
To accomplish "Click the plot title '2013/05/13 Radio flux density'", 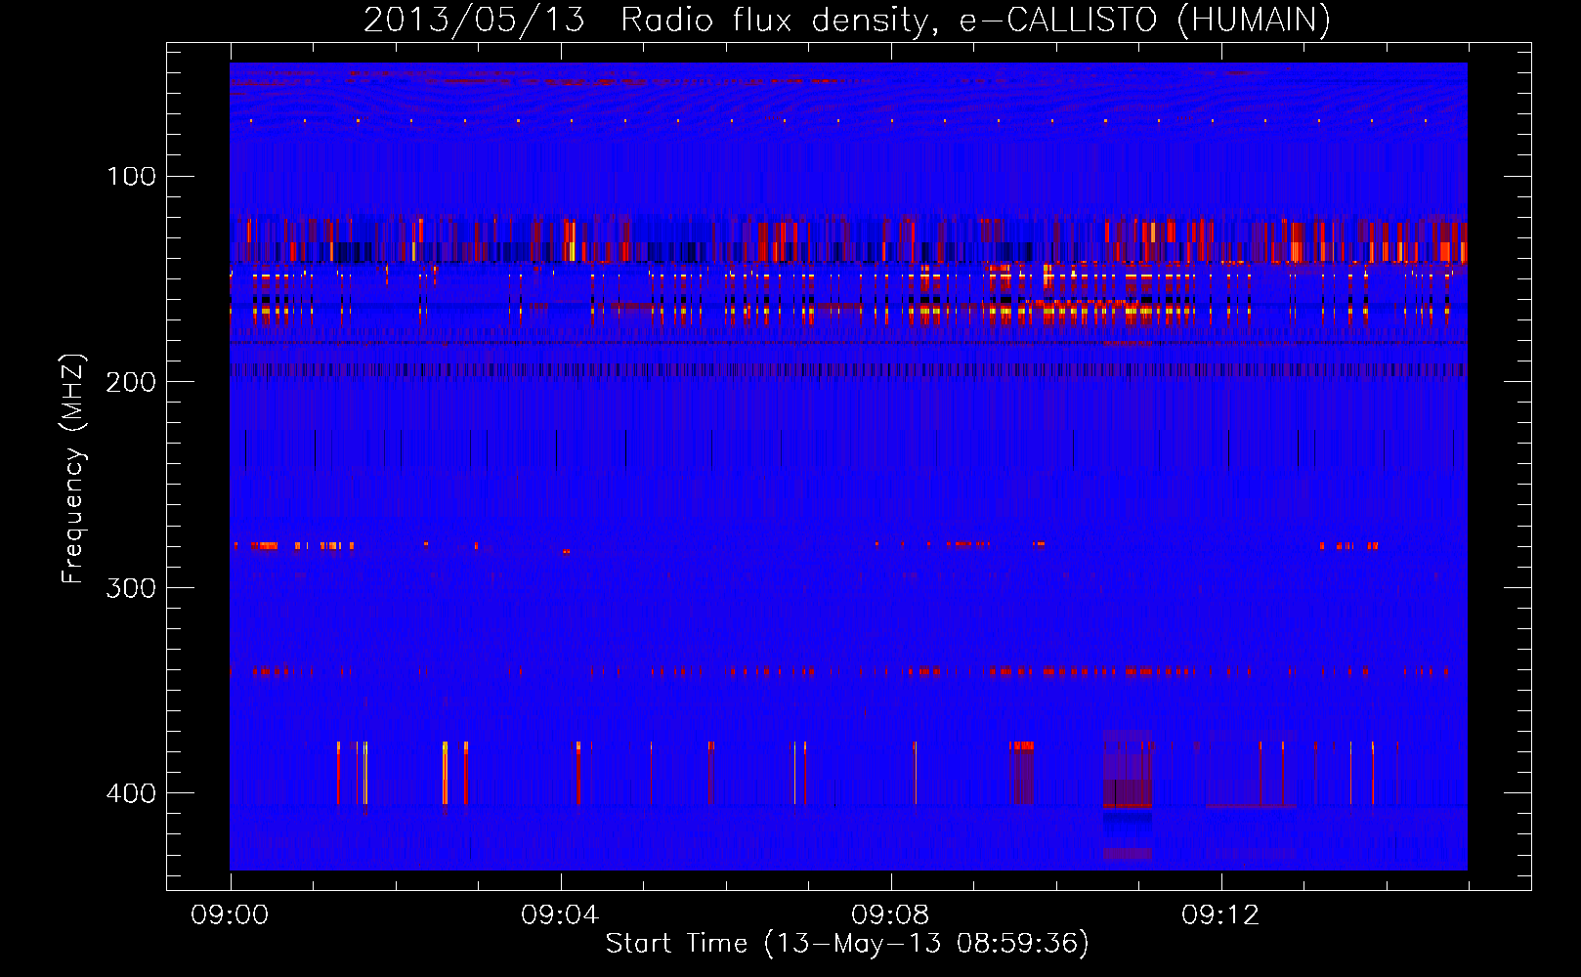I will tap(645, 20).
